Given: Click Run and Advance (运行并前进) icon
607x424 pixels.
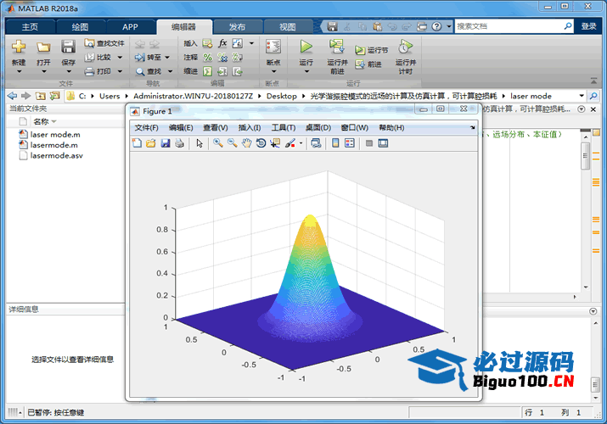Looking at the screenshot, I should [x=337, y=47].
